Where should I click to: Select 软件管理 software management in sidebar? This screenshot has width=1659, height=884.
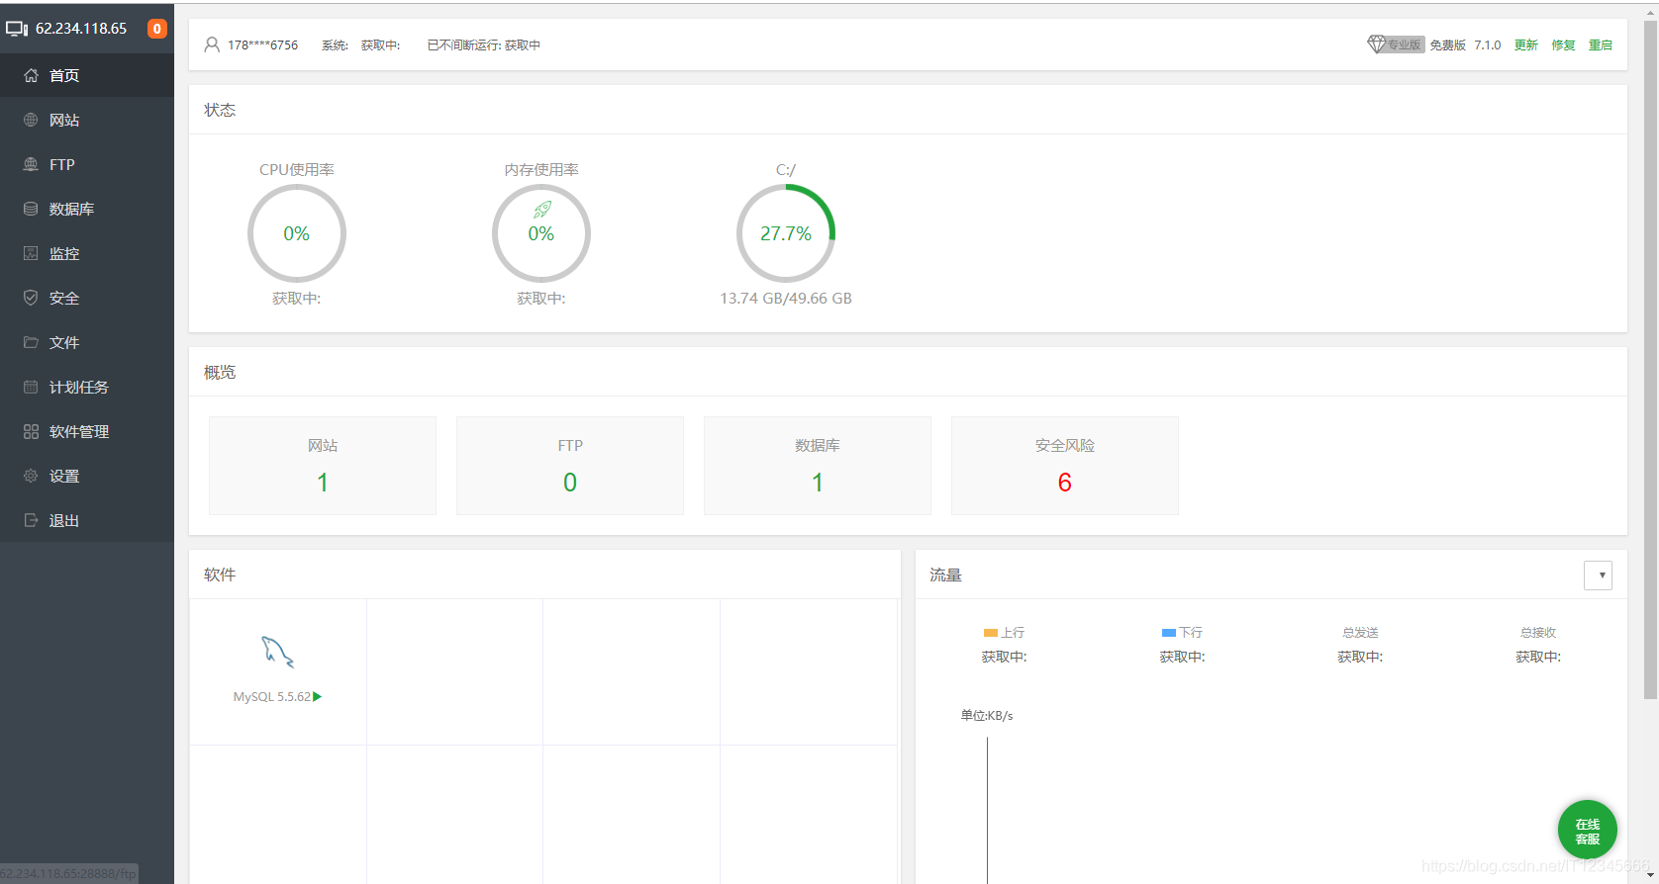87,431
